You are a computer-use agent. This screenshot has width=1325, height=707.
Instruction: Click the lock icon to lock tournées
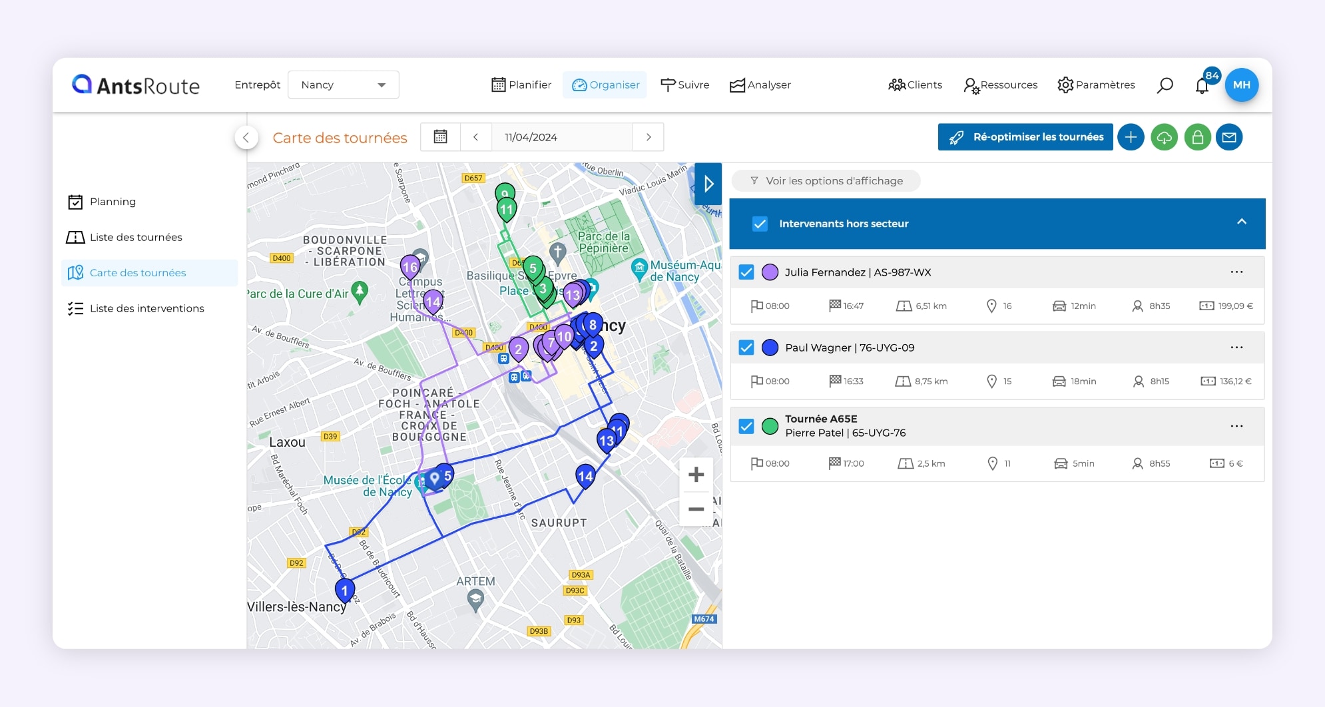point(1197,137)
